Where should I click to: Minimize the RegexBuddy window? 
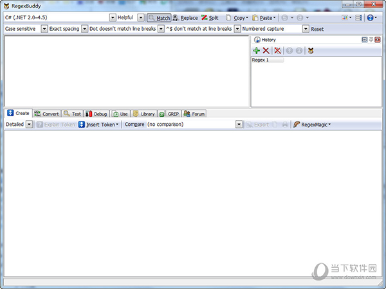click(x=348, y=4)
